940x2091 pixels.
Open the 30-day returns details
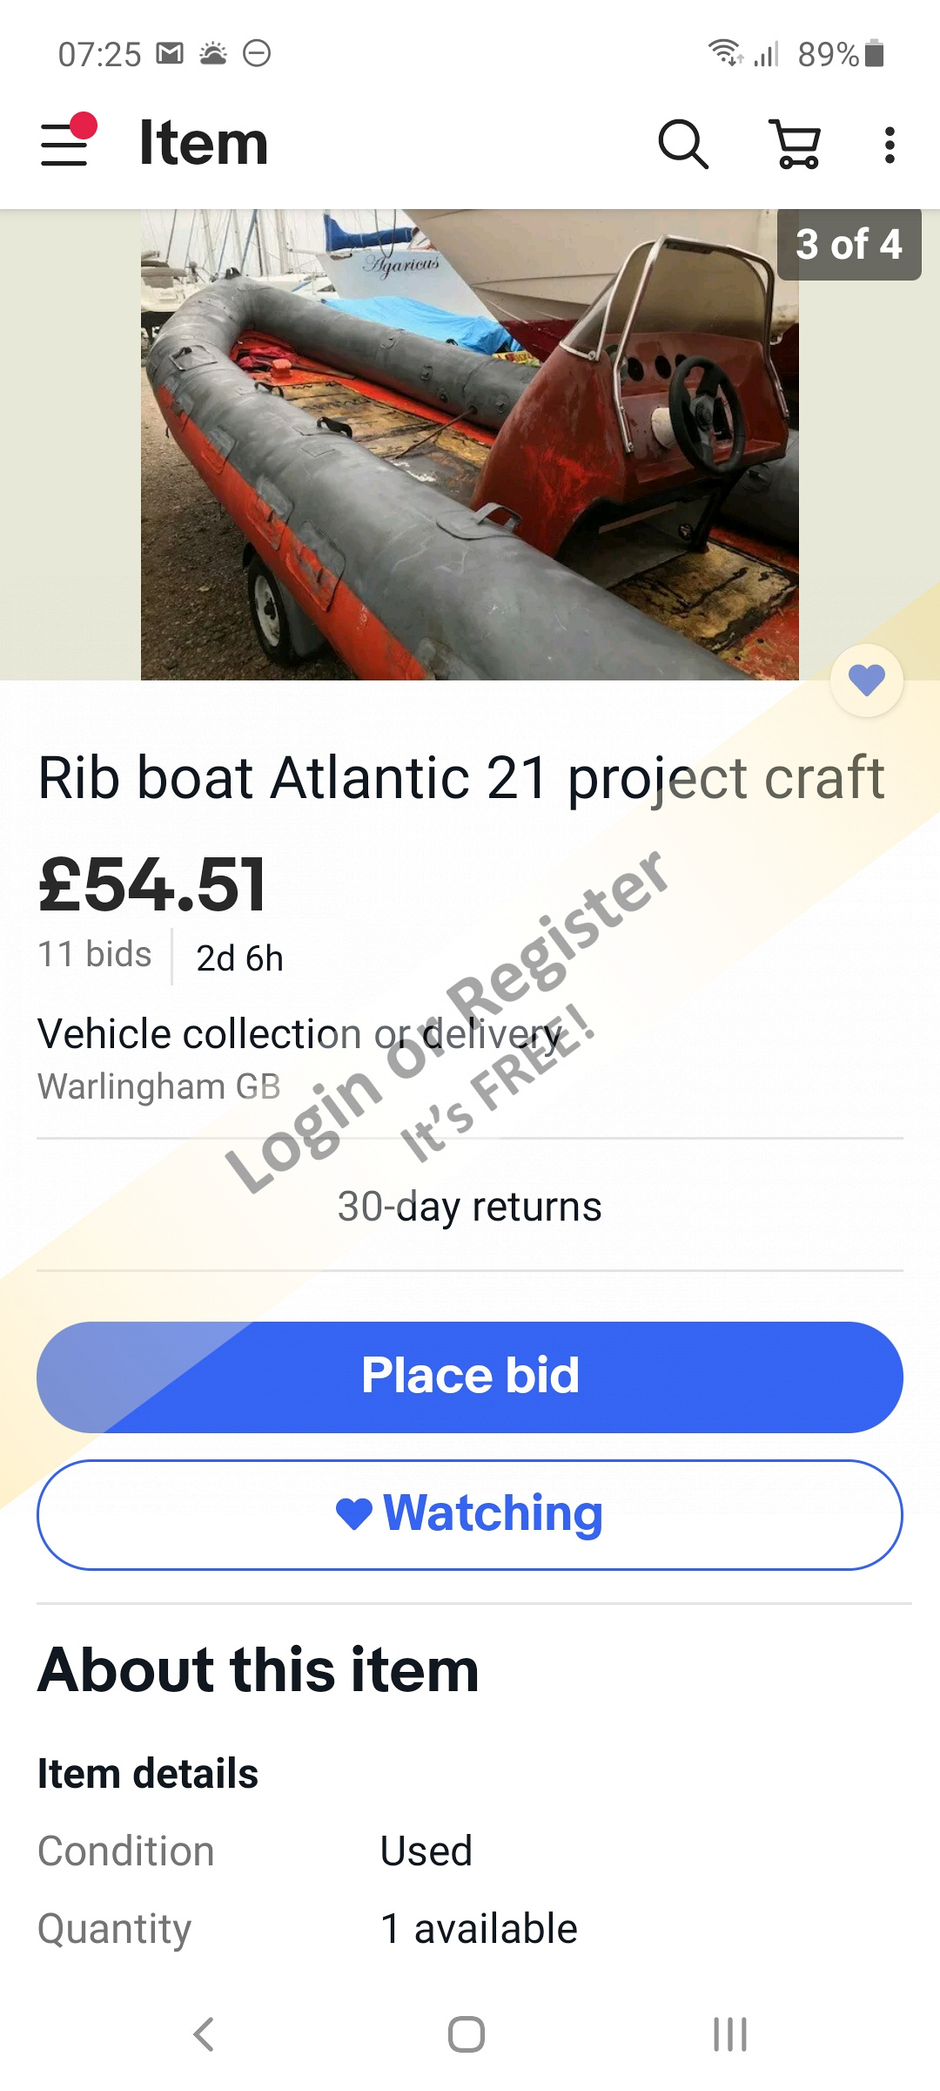click(470, 1207)
